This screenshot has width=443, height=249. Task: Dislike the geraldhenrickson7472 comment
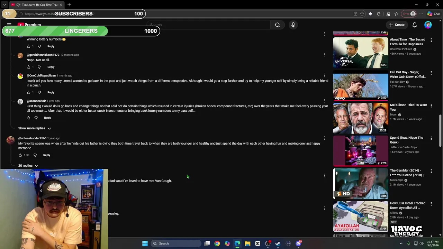click(39, 67)
